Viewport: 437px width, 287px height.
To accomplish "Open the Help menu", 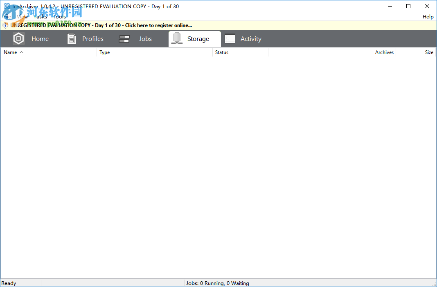I will coord(428,17).
